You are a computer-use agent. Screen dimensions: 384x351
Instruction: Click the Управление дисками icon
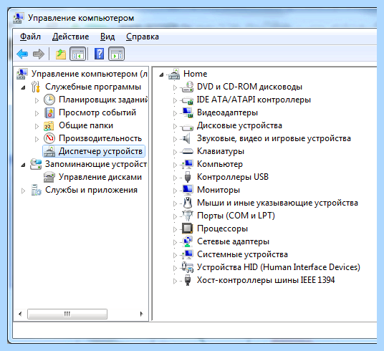[x=49, y=177]
